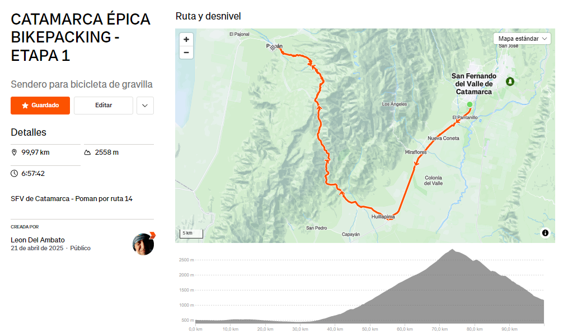The image size is (568, 334).
Task: Click the checkered finish flag at Pomán
Action: click(272, 47)
